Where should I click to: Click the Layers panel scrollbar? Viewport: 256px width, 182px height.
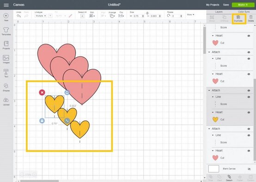click(x=255, y=120)
